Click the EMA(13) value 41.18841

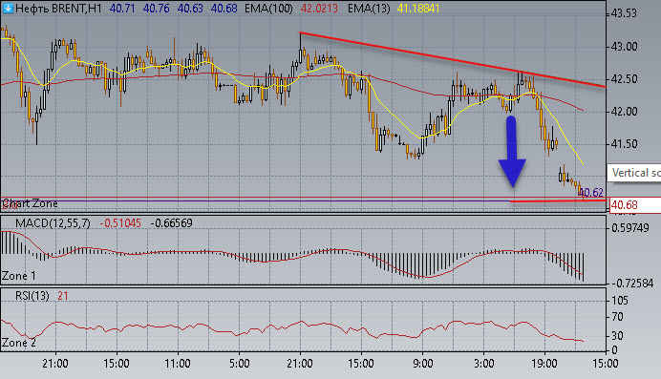(x=418, y=9)
